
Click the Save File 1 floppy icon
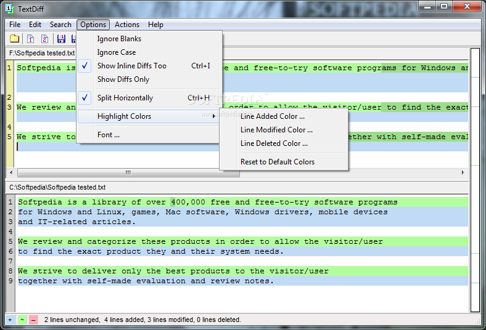pos(61,39)
